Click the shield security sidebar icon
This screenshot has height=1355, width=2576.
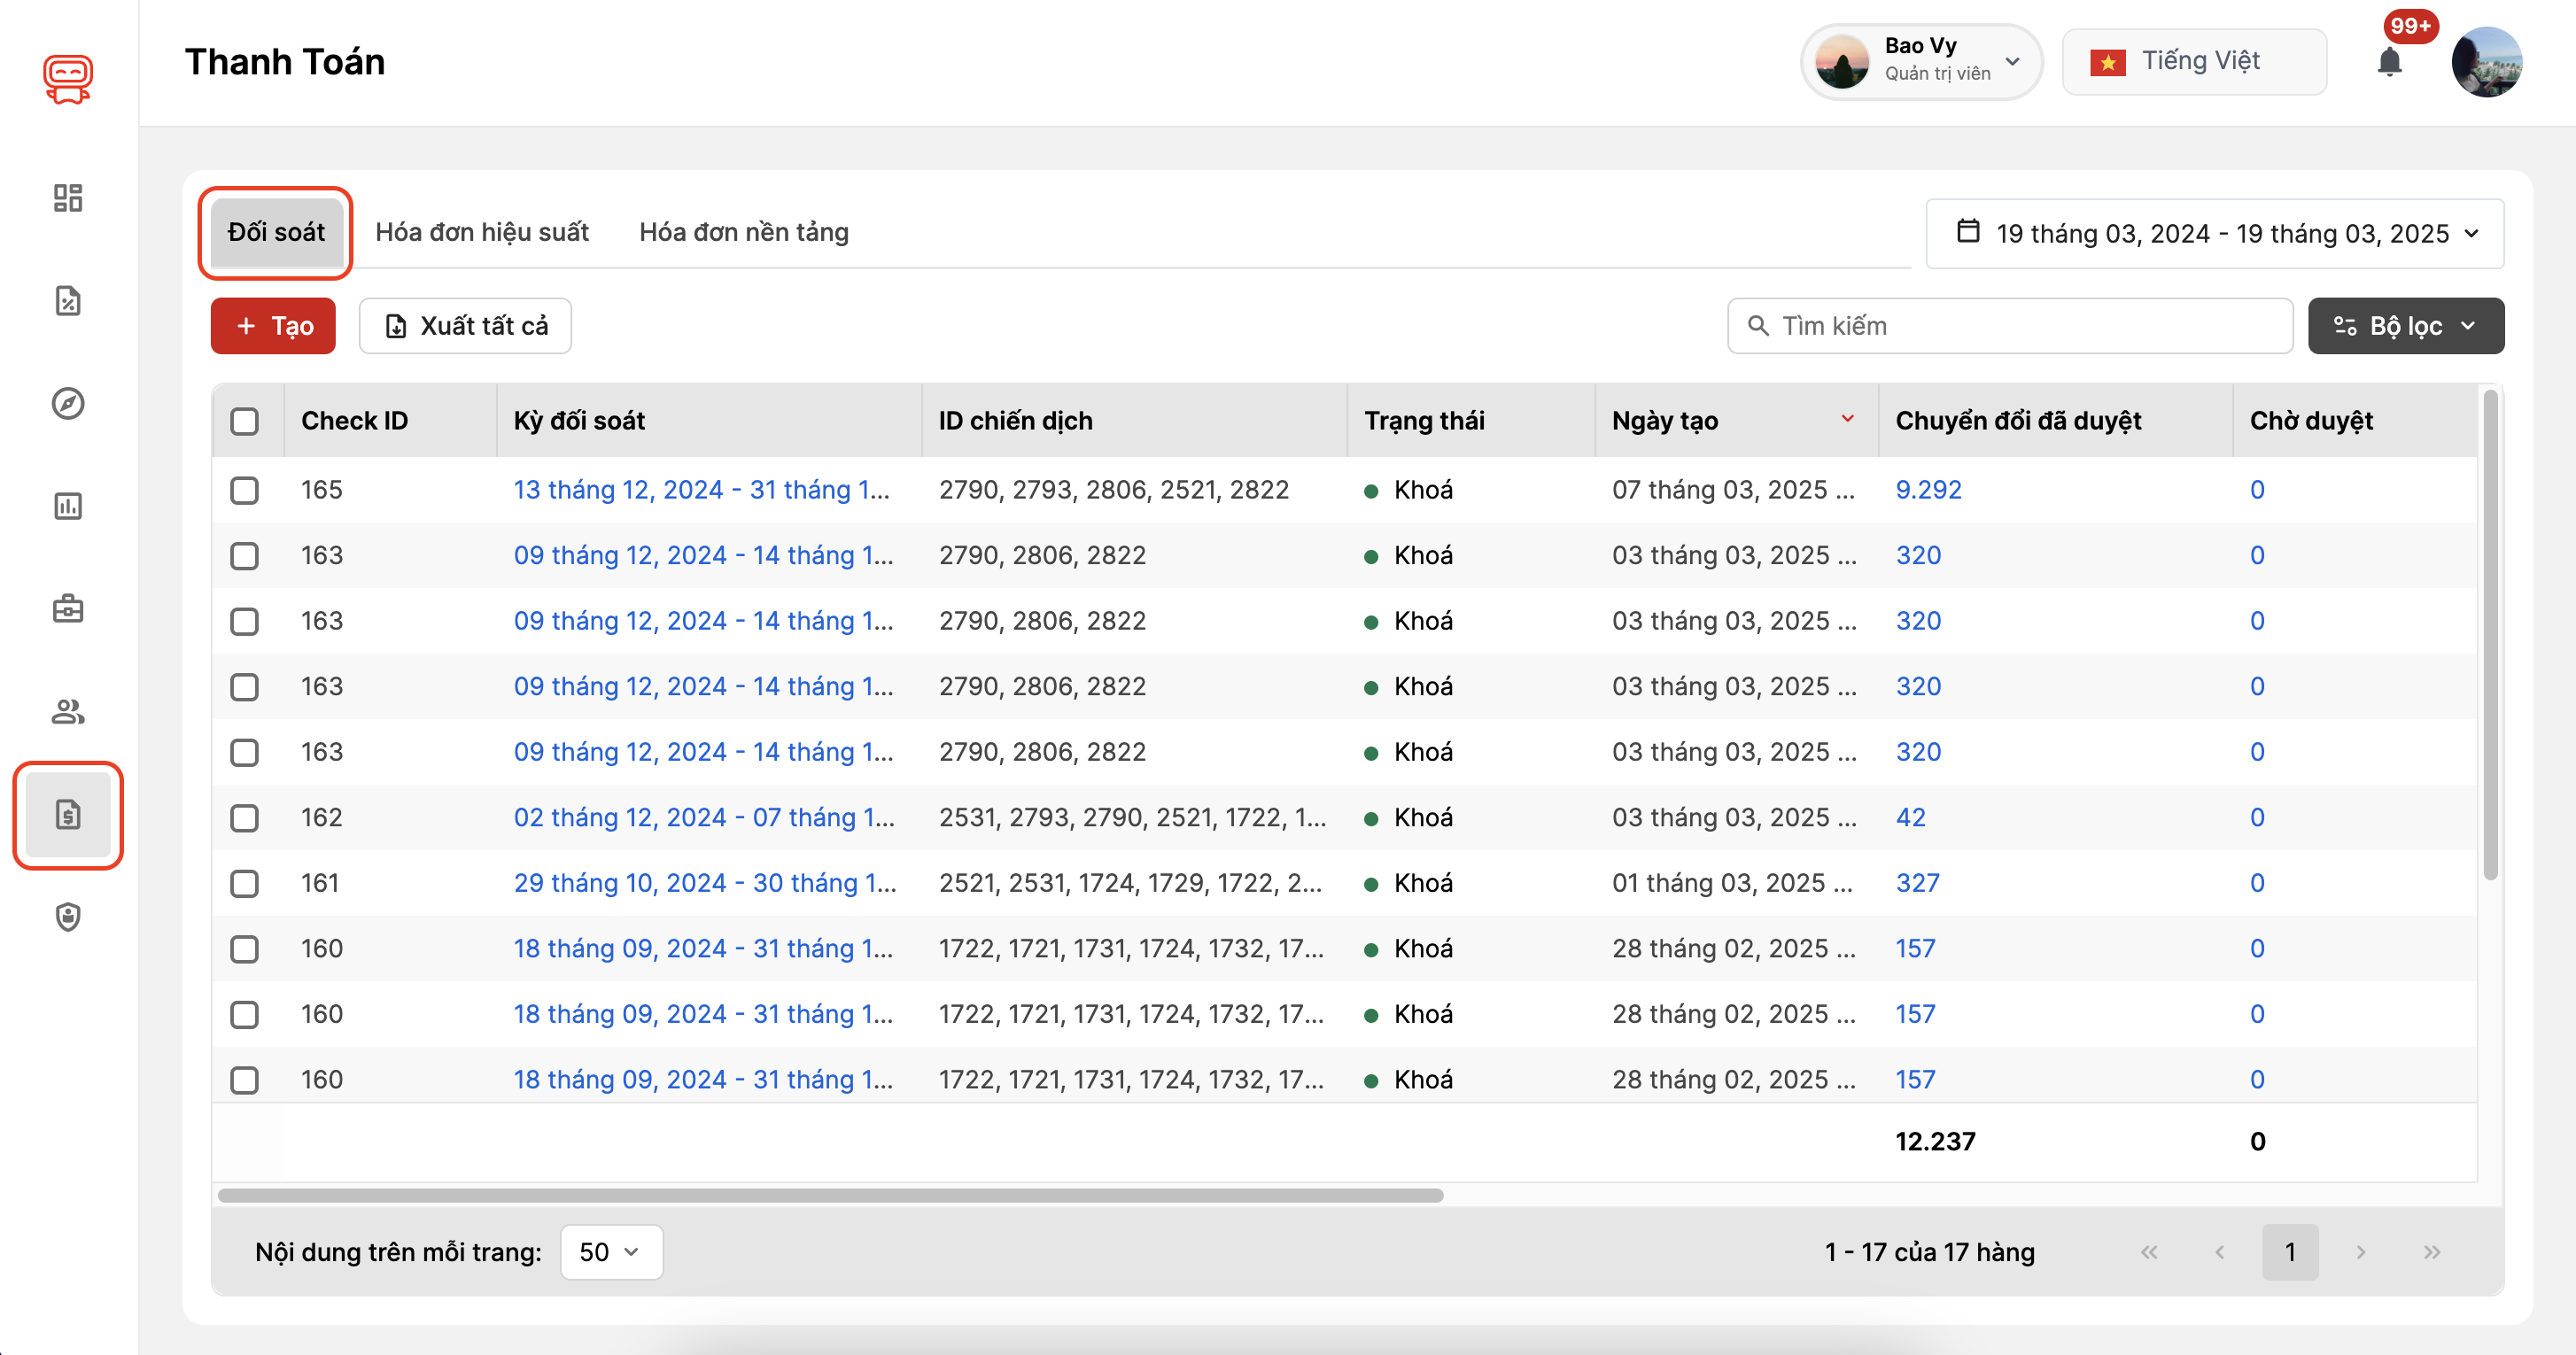[67, 916]
